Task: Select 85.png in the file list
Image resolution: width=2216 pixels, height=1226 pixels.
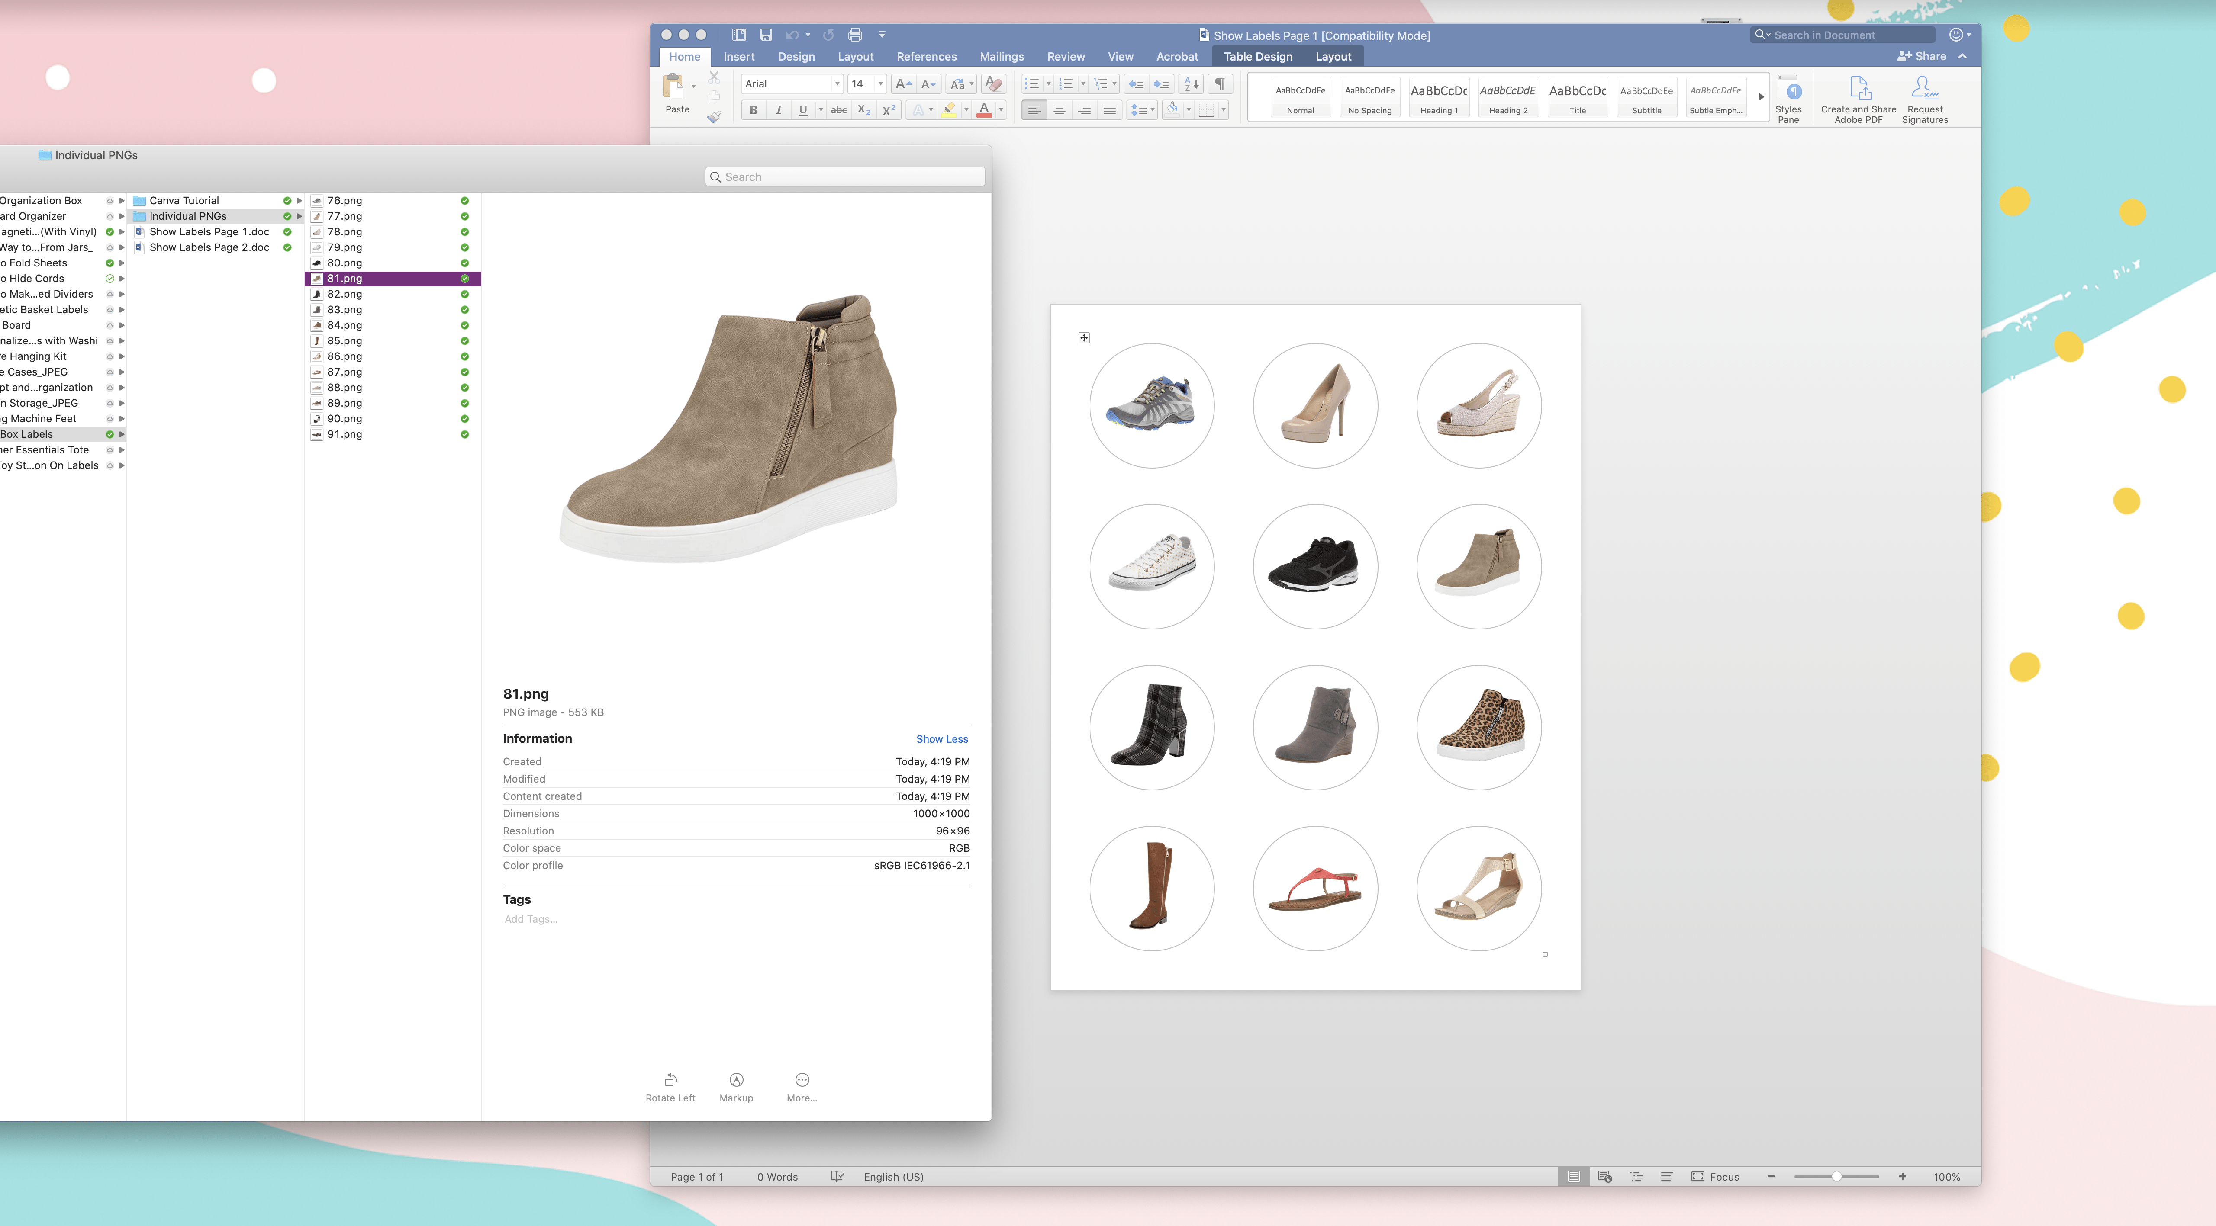Action: [344, 340]
